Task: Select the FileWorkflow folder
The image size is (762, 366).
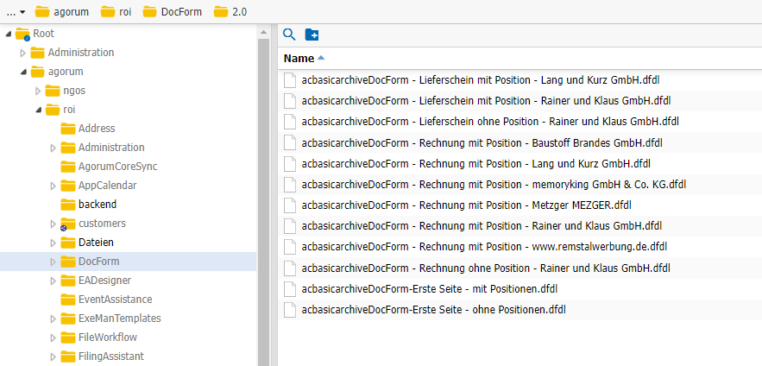Action: point(108,338)
